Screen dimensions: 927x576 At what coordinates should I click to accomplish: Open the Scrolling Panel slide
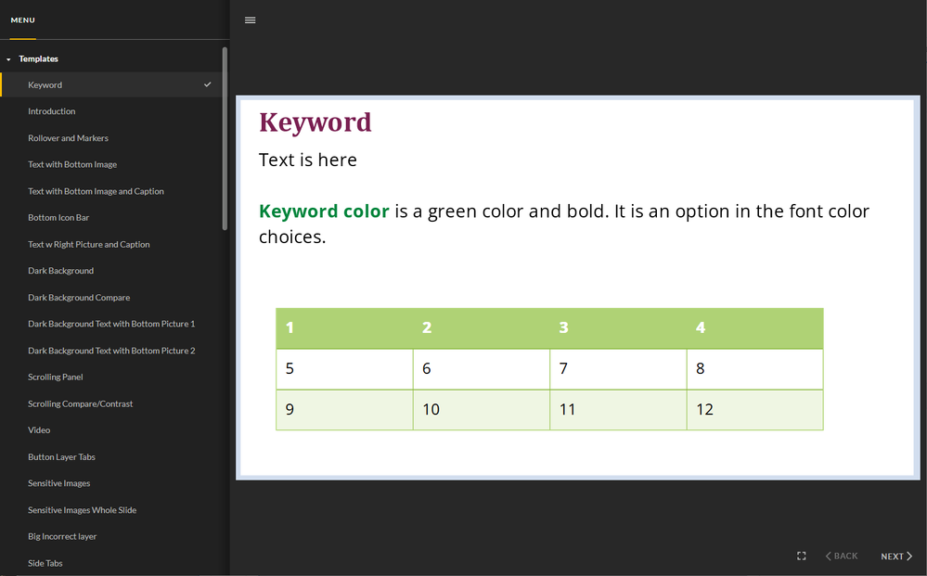coord(56,377)
